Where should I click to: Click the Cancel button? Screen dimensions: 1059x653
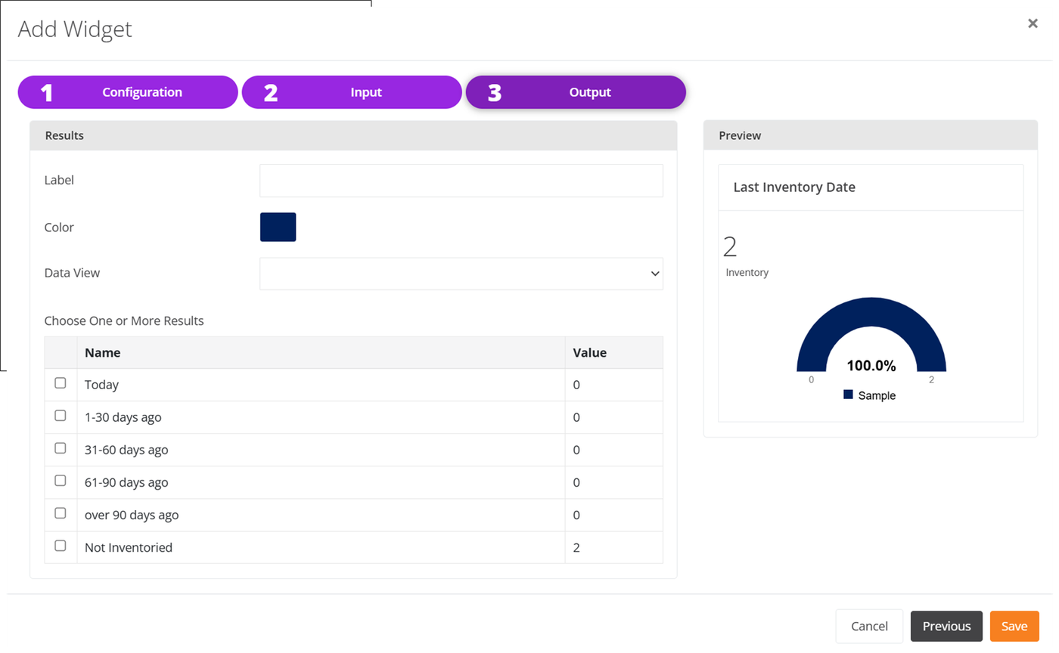(x=869, y=626)
